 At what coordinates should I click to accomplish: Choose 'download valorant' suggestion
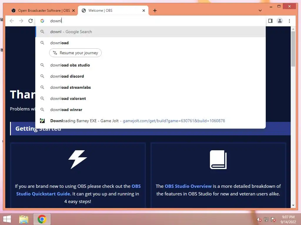[150, 98]
